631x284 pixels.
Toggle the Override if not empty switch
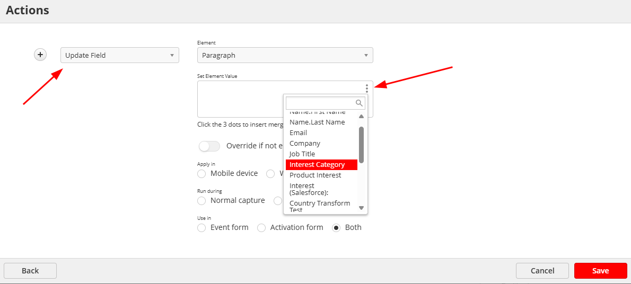(209, 146)
